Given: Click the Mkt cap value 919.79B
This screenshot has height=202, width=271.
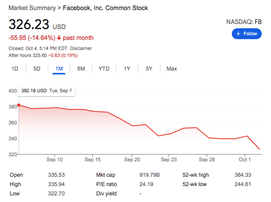Looking at the screenshot, I should pyautogui.click(x=149, y=175).
